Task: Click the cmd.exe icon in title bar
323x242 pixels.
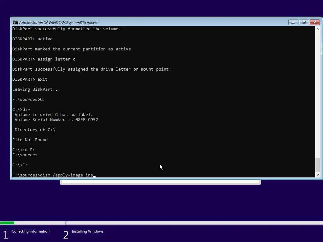Action: point(15,23)
